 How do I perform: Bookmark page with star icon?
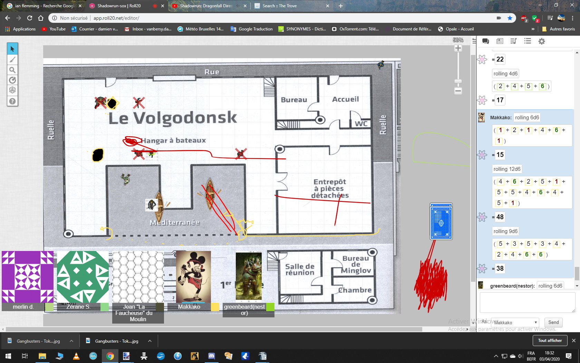click(x=510, y=18)
